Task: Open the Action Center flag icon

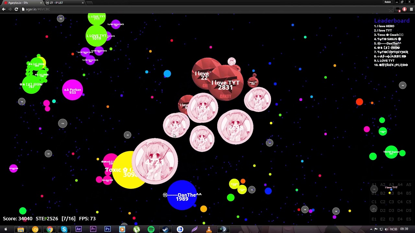Action: click(x=376, y=229)
